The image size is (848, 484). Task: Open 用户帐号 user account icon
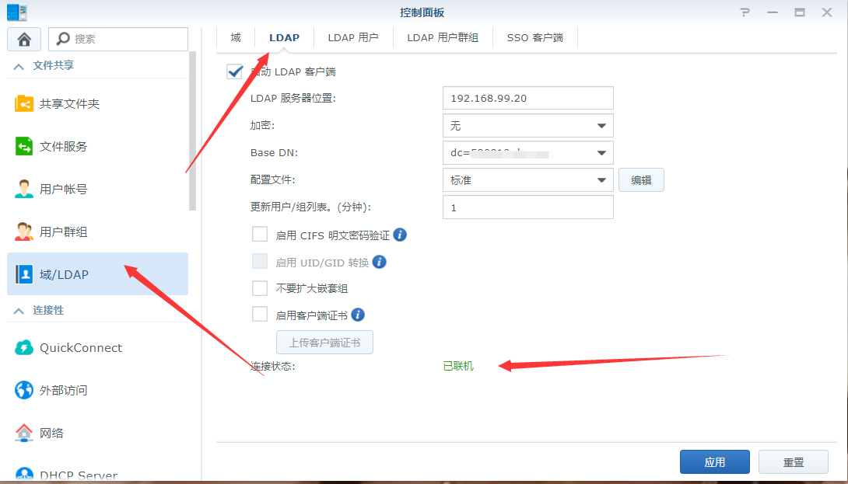point(24,189)
